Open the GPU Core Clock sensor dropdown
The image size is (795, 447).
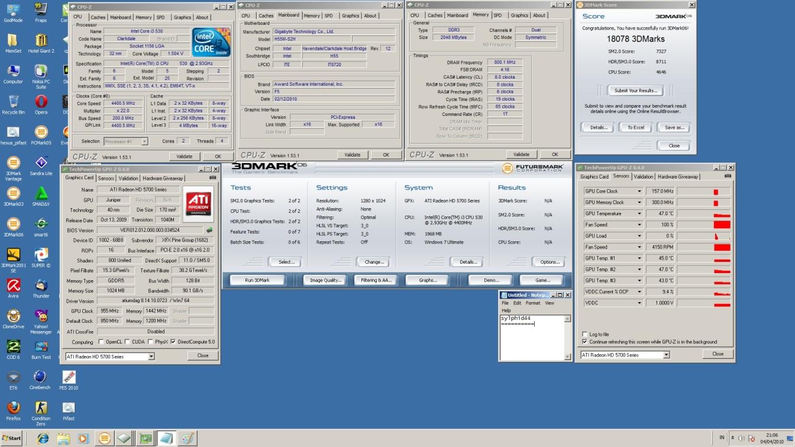(x=639, y=191)
